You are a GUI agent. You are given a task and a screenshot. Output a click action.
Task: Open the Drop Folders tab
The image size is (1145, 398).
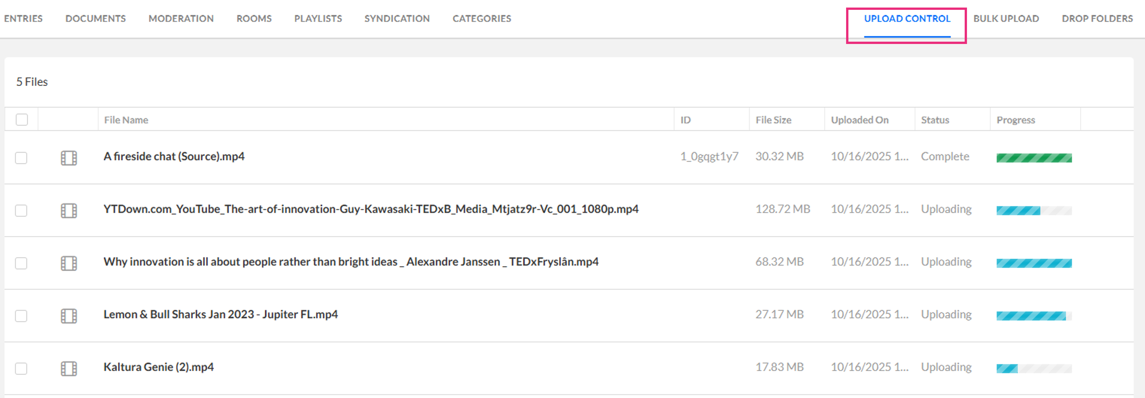pyautogui.click(x=1097, y=19)
